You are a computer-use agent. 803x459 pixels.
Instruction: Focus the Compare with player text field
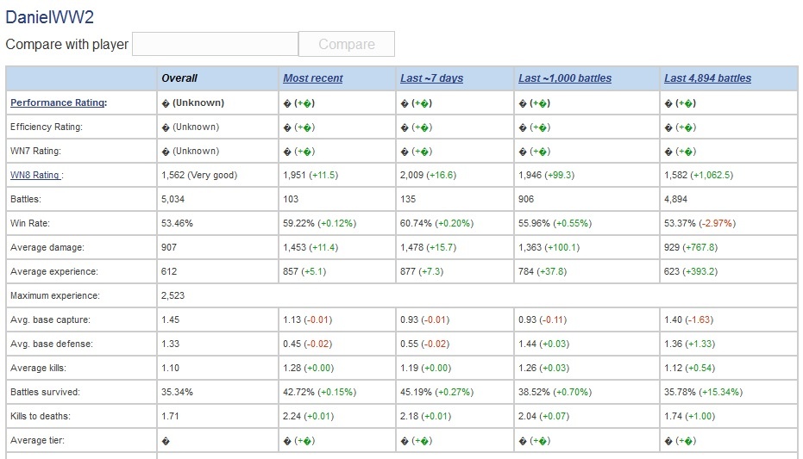point(215,44)
